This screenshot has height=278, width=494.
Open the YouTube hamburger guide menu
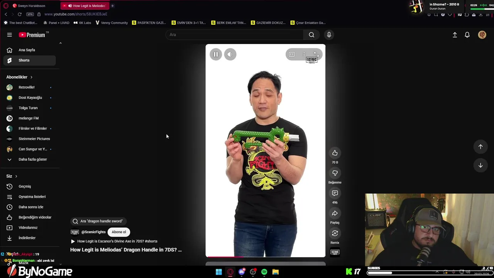(9, 35)
